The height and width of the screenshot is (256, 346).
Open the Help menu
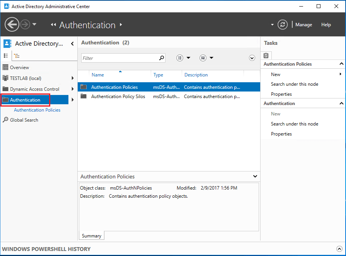coord(326,25)
